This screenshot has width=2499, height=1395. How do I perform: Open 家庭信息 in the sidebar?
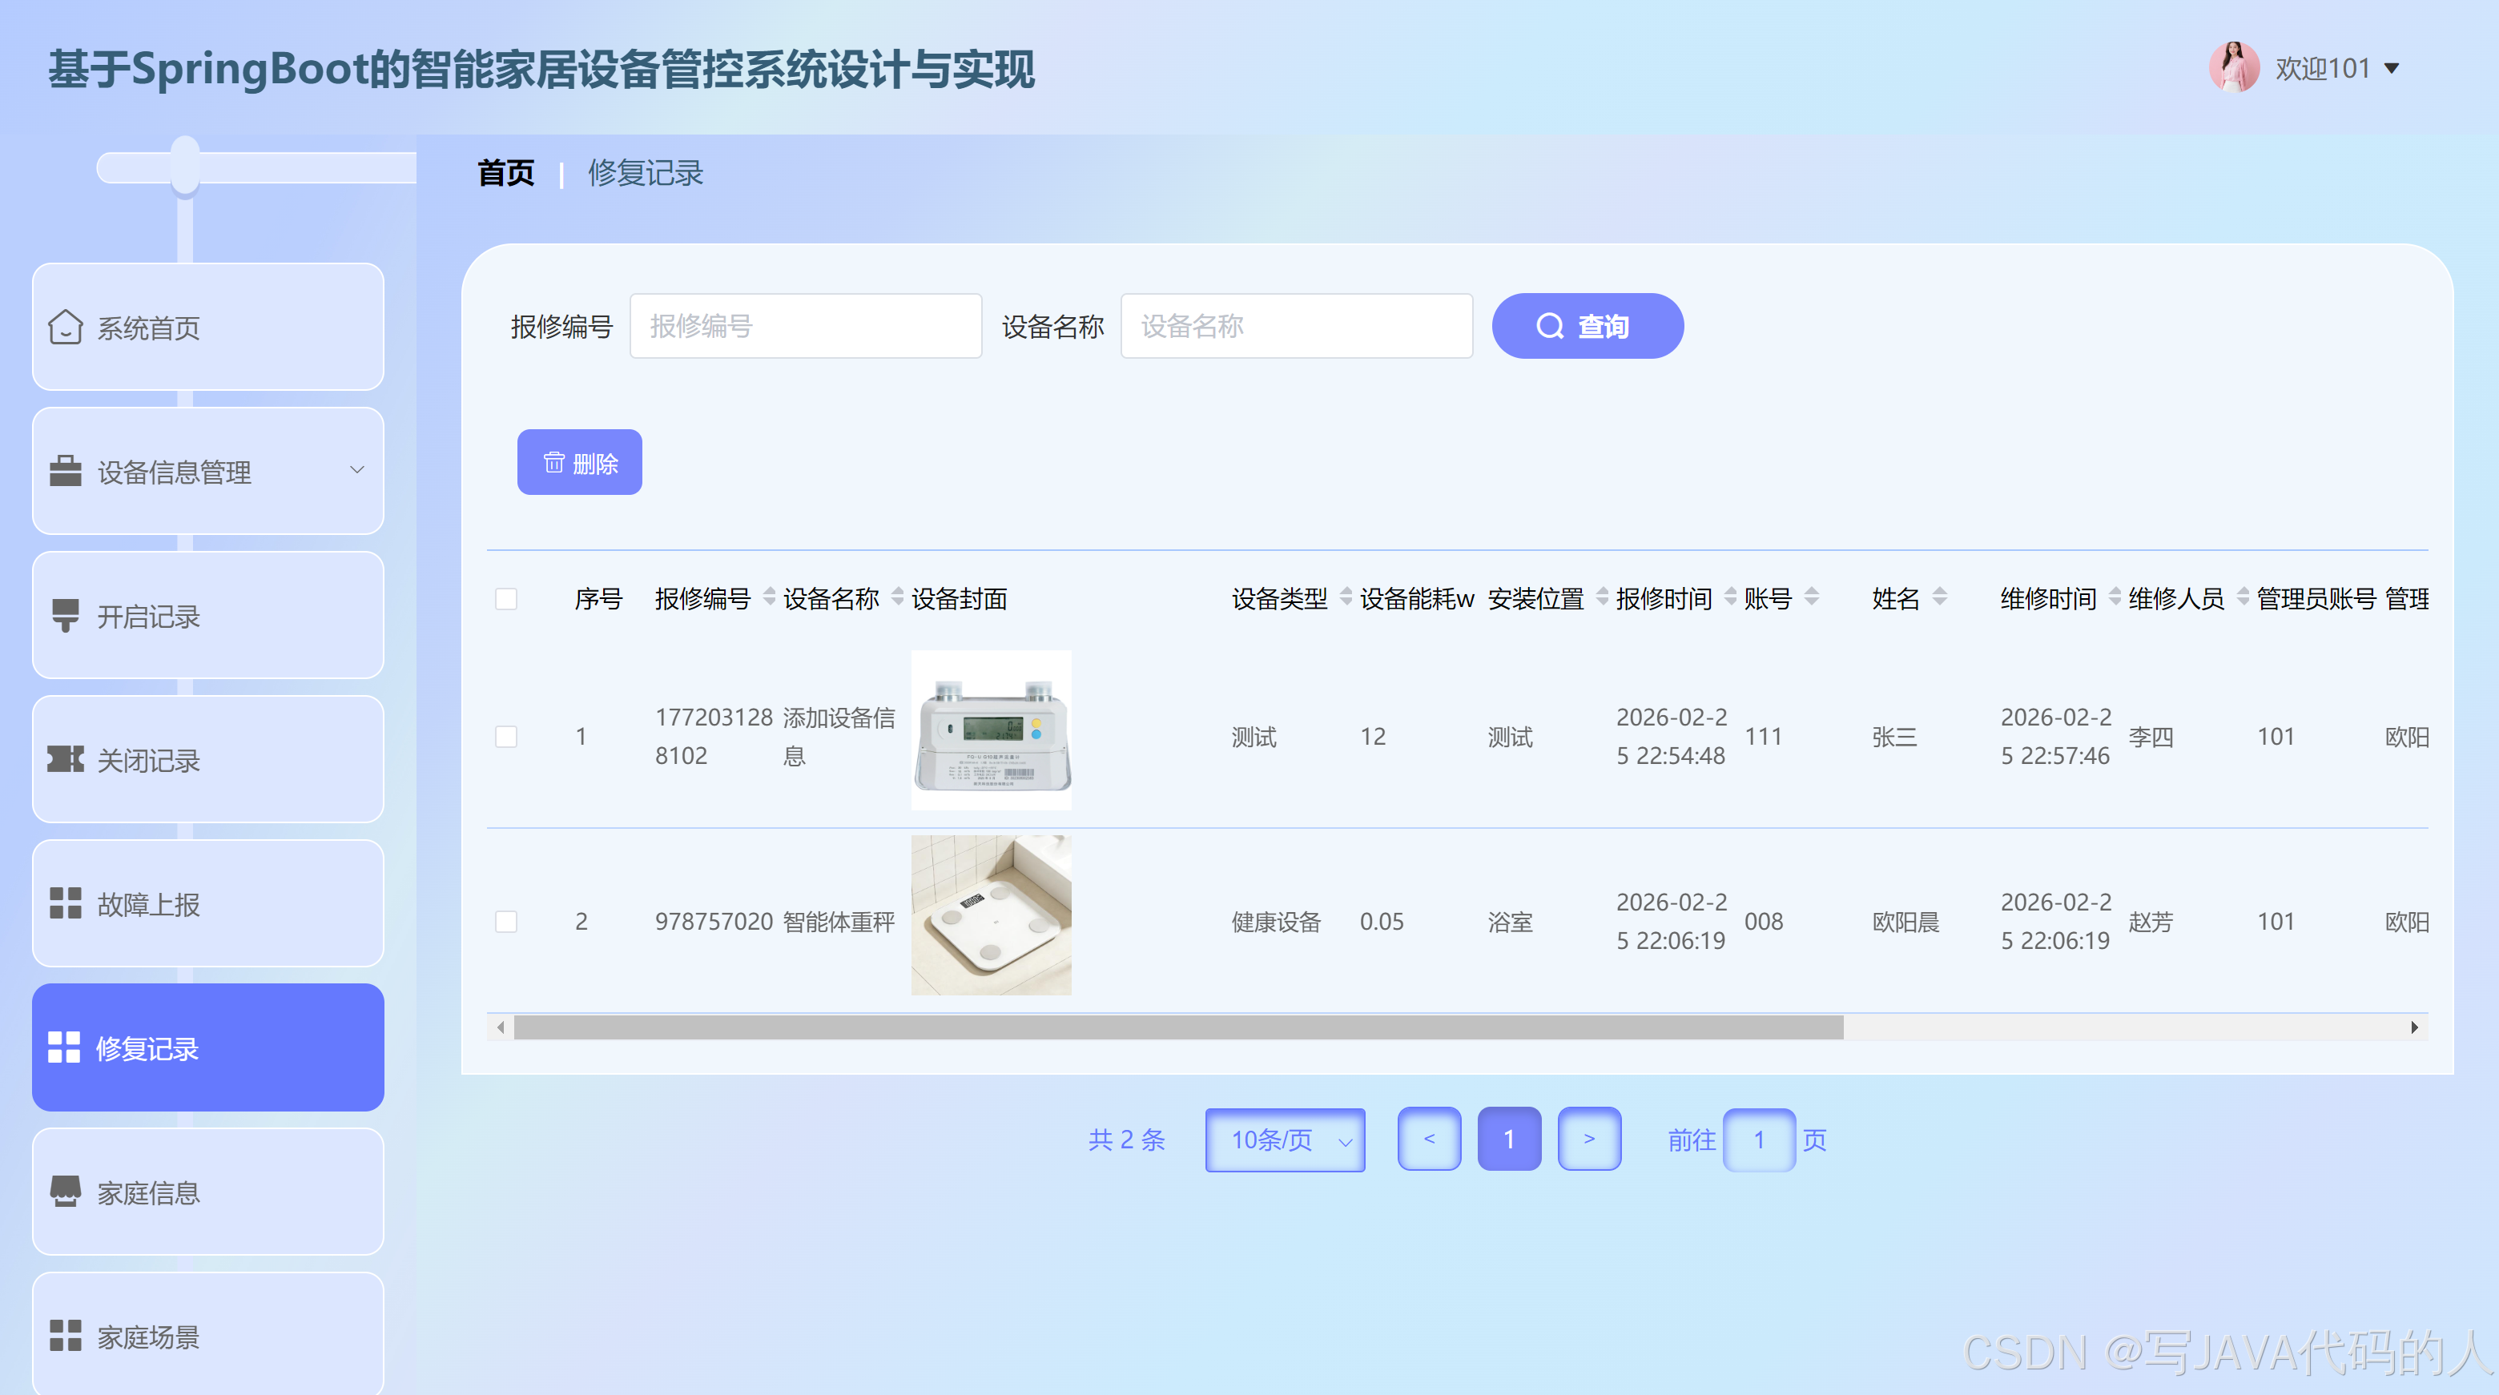[207, 1192]
